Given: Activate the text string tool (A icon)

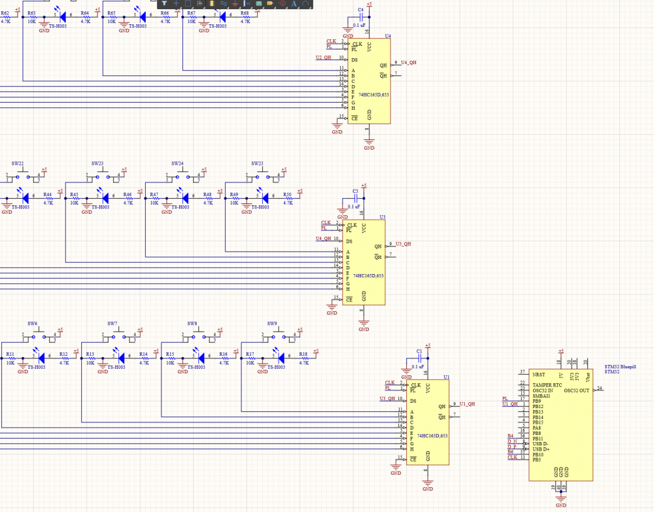Looking at the screenshot, I should 294,4.
